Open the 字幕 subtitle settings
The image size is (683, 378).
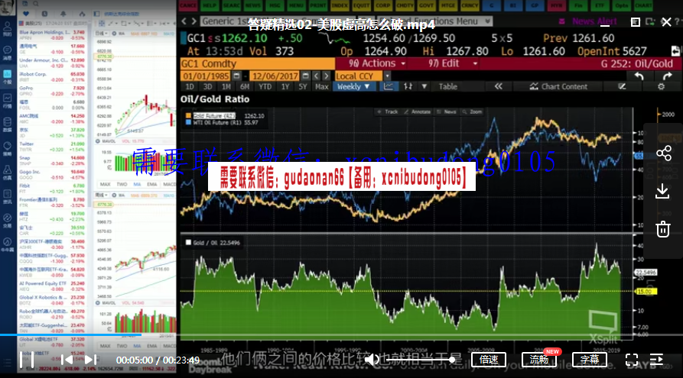(x=590, y=360)
